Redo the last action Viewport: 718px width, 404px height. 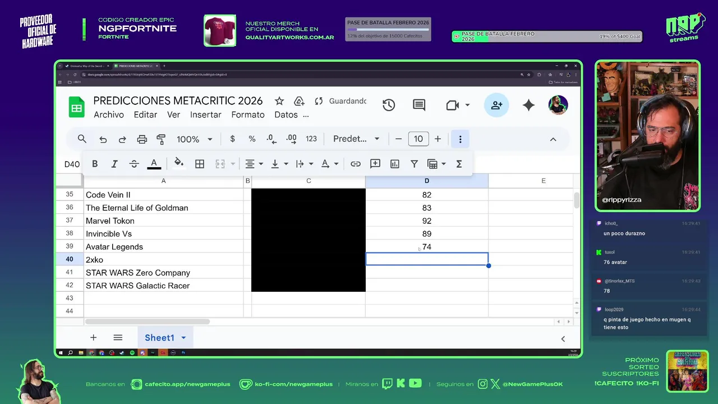(x=122, y=139)
